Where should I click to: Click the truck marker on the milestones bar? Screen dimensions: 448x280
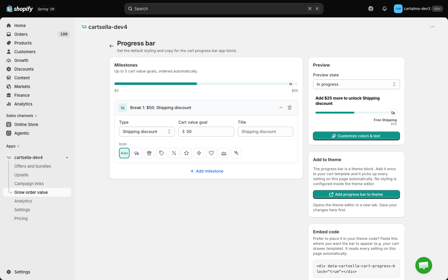(291, 84)
